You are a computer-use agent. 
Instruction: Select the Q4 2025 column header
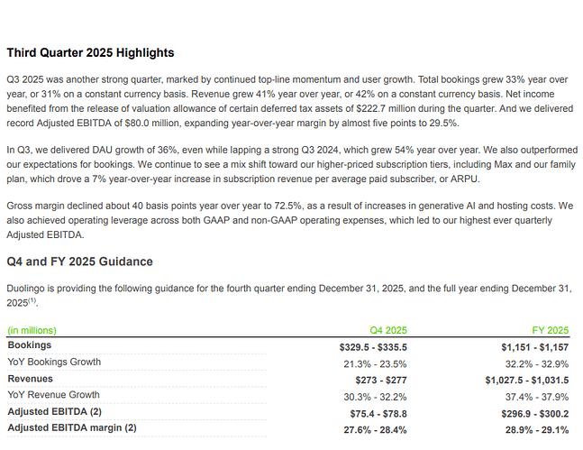(388, 330)
